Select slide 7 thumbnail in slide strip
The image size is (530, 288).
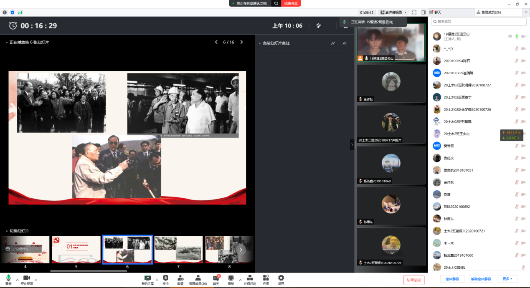pyautogui.click(x=178, y=250)
